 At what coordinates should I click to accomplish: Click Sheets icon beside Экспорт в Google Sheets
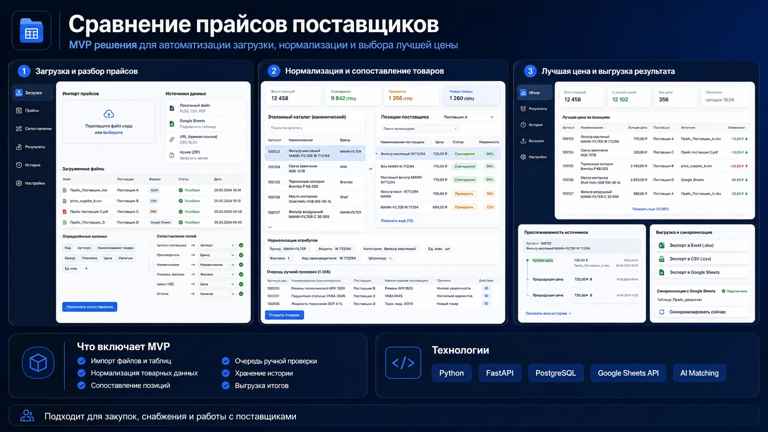(662, 272)
